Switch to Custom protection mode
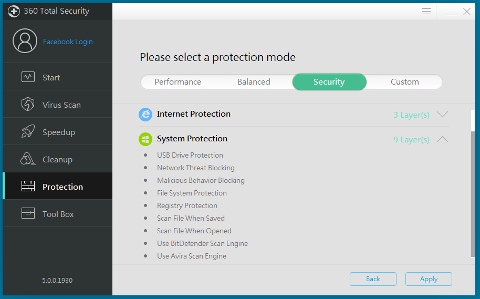 pos(404,82)
